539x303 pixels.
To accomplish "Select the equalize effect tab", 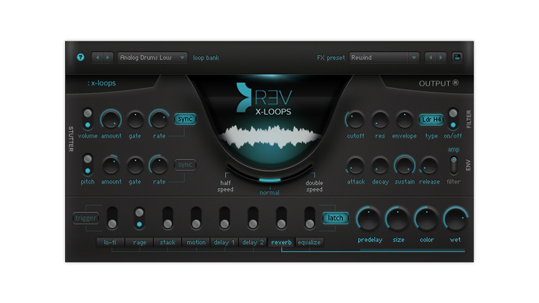I will click(x=309, y=242).
